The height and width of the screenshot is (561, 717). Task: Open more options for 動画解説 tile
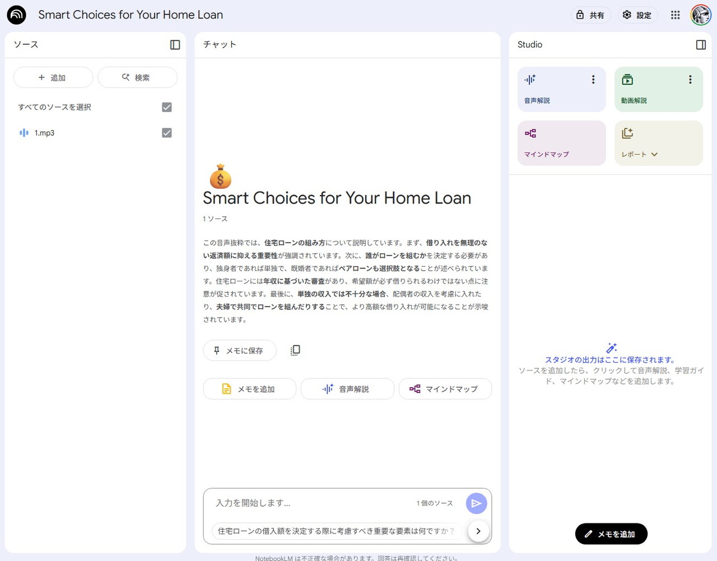pyautogui.click(x=690, y=80)
